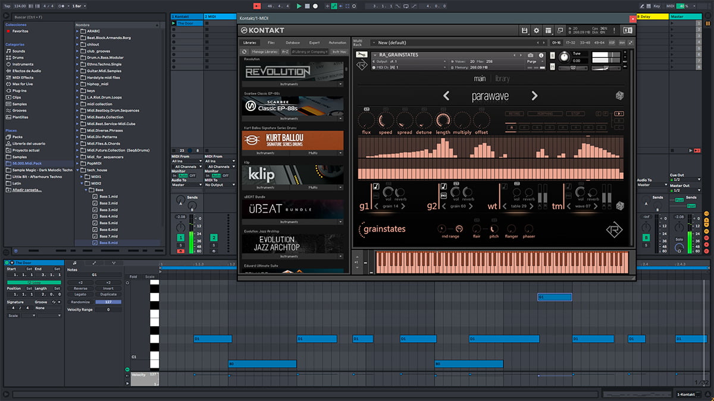
Task: Go to next preset after parawave
Action: [534, 96]
